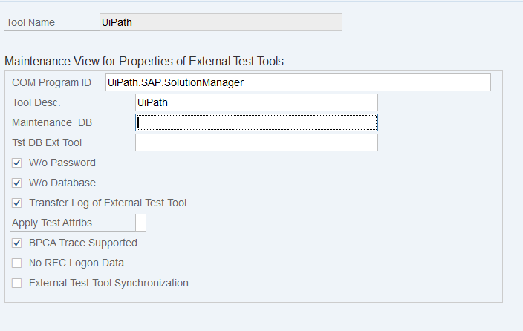The image size is (523, 331).
Task: Select the Tst DB Ext Tool field
Action: click(256, 142)
